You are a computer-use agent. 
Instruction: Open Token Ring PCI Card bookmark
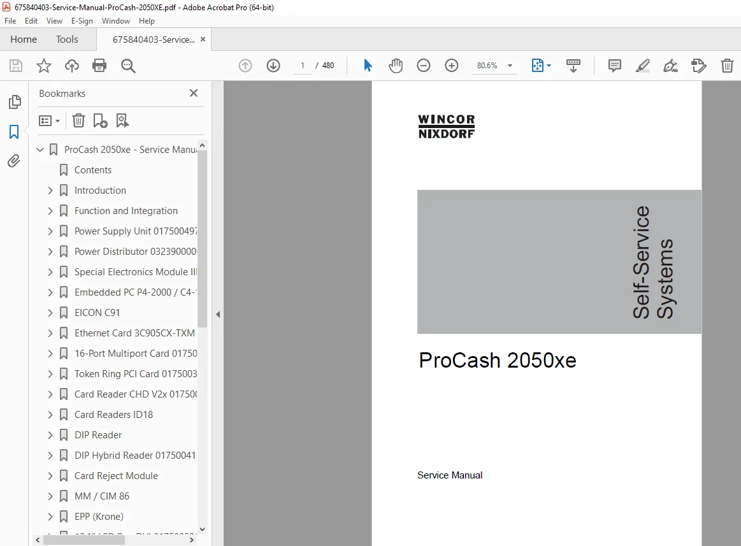(x=135, y=374)
